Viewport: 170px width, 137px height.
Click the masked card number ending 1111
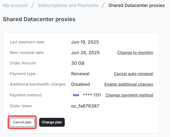coord(92,95)
